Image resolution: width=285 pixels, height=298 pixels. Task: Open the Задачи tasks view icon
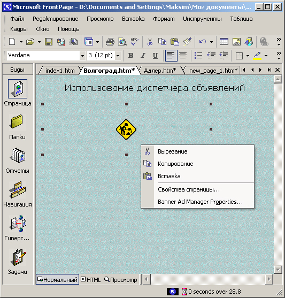(18, 262)
